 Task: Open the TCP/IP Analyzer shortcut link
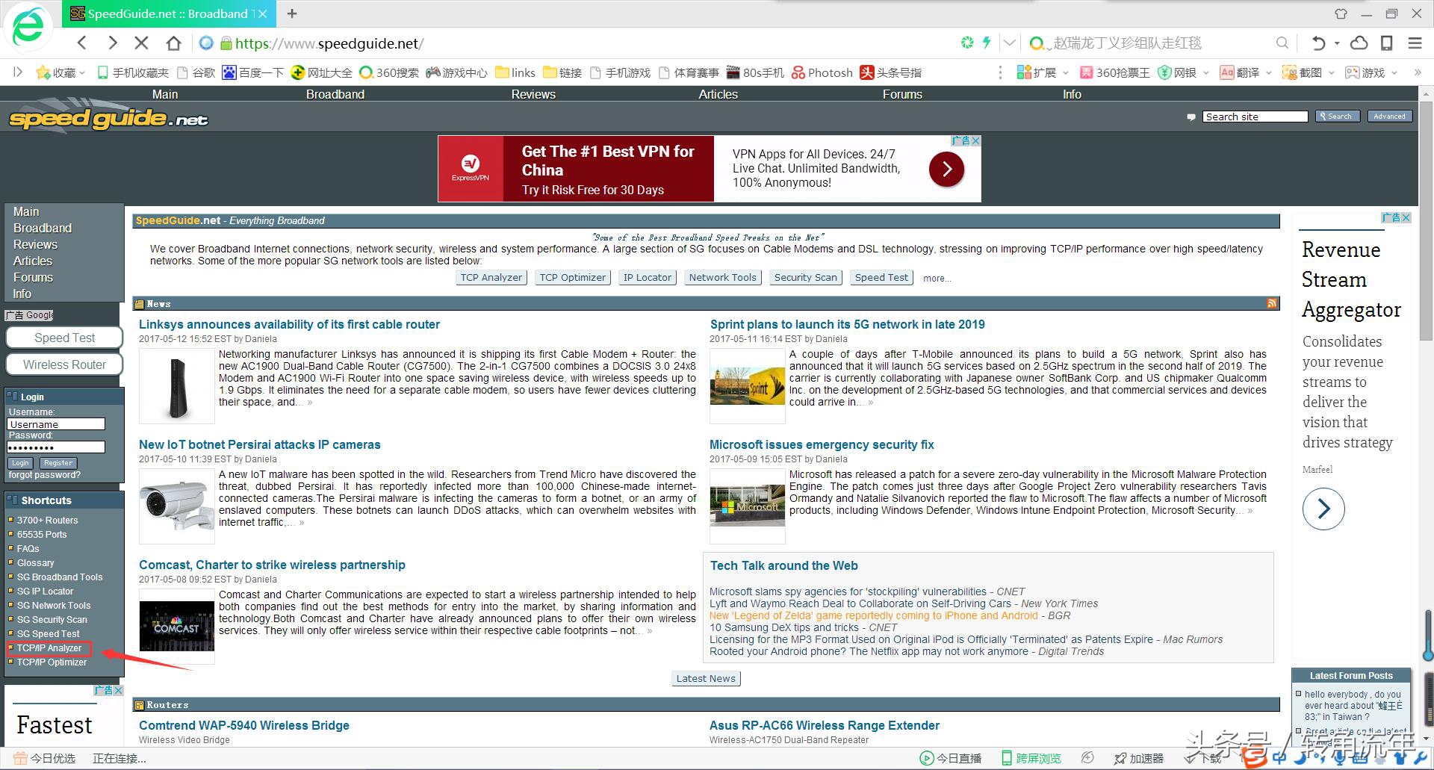(49, 648)
